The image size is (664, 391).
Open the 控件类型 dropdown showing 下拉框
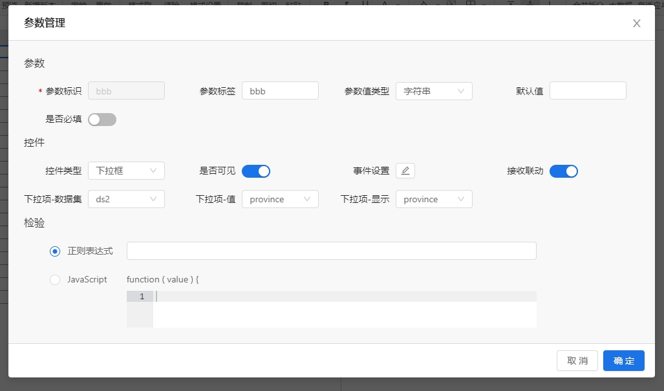point(126,171)
